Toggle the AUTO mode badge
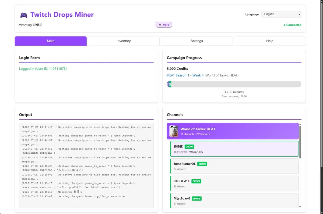323x214 pixels. 164,25
